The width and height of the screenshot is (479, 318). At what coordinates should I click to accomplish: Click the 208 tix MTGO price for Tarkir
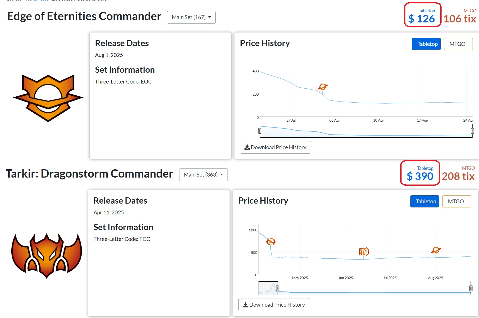click(458, 176)
